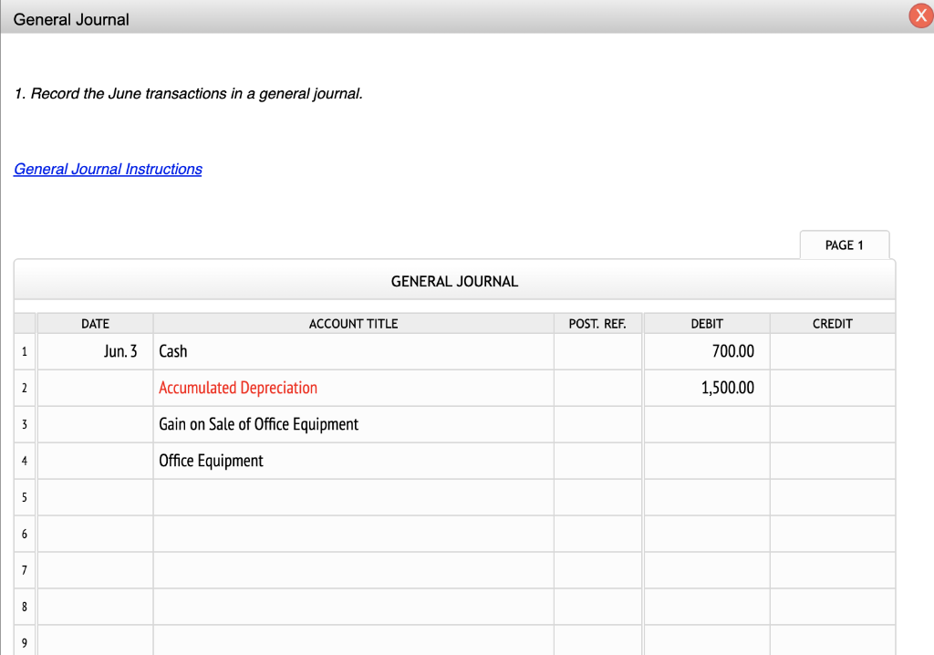Click the credit cell beside Office Equipment
The image size is (934, 655).
click(x=832, y=461)
